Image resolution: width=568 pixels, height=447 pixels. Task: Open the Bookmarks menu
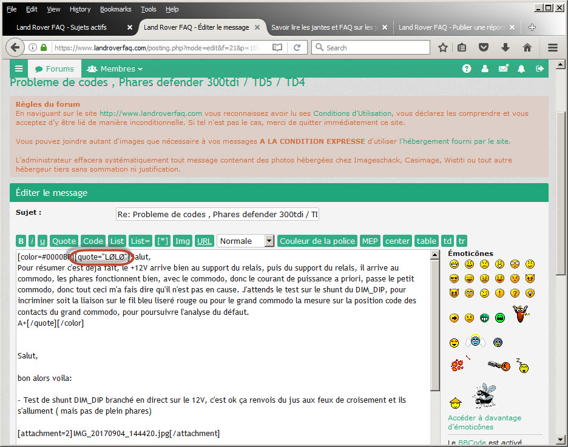pos(115,9)
